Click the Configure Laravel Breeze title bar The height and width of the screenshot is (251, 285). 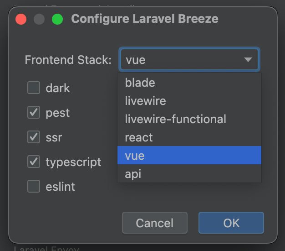pos(145,19)
